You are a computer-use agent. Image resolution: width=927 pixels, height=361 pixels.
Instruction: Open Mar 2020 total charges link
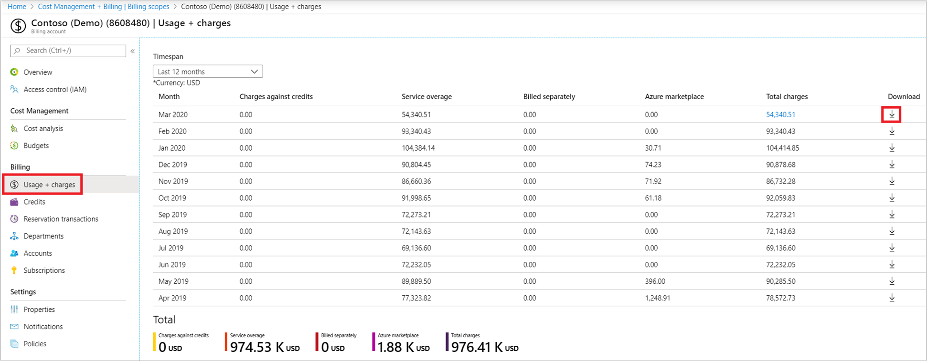[780, 114]
